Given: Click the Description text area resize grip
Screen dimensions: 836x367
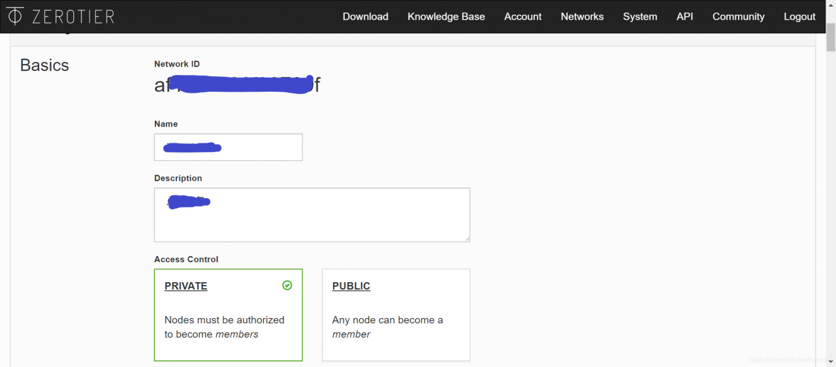Looking at the screenshot, I should (x=466, y=238).
